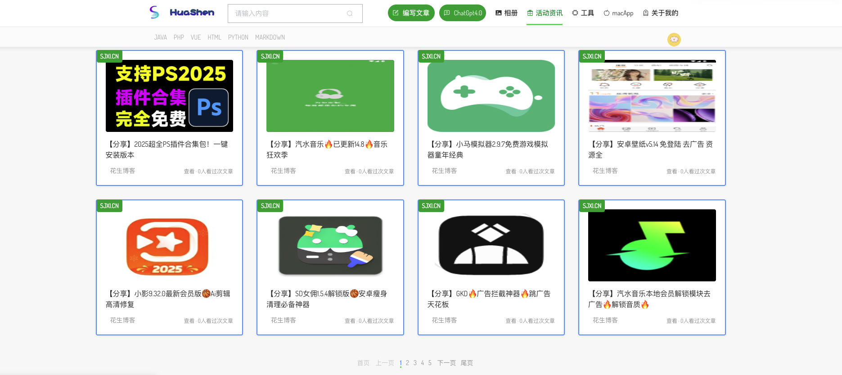Open the PS2025 plugin pack thumbnail
The height and width of the screenshot is (375, 842).
pos(169,96)
